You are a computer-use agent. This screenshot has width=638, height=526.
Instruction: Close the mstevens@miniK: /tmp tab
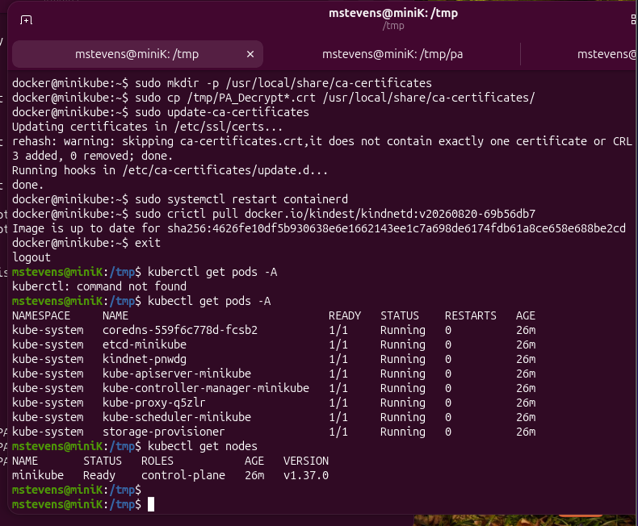click(250, 54)
